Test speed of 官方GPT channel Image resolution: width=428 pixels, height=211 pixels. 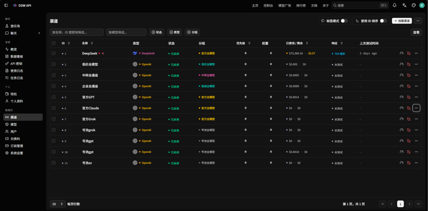(402, 97)
